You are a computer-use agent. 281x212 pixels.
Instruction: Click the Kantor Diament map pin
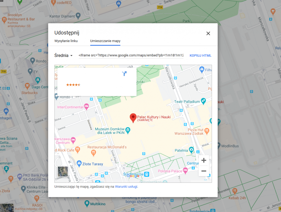click(78, 16)
